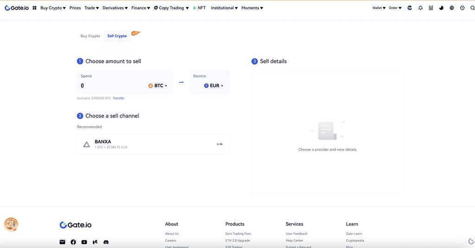Click the search magnifier icon
This screenshot has height=248, width=475.
coord(472,8)
